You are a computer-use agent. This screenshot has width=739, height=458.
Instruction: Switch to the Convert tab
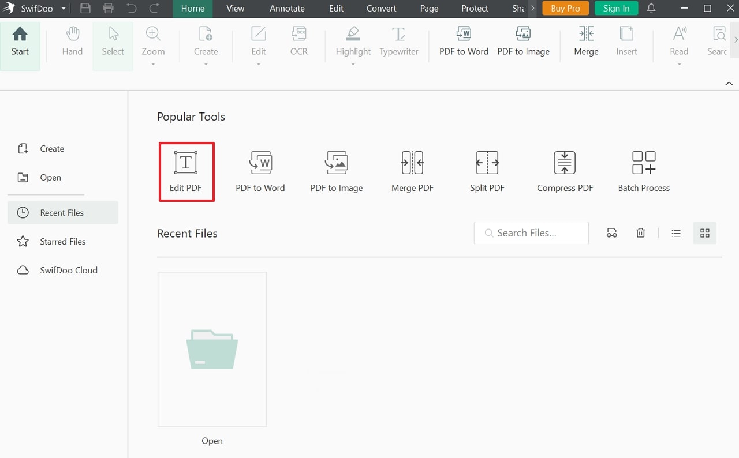click(381, 8)
